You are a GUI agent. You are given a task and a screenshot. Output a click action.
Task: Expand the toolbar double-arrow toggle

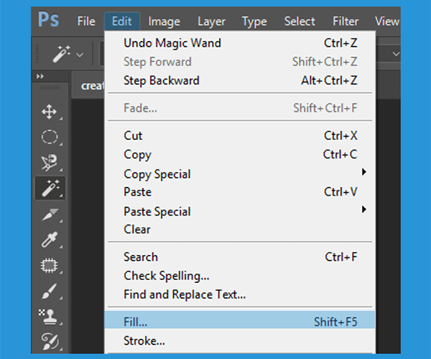pyautogui.click(x=40, y=76)
